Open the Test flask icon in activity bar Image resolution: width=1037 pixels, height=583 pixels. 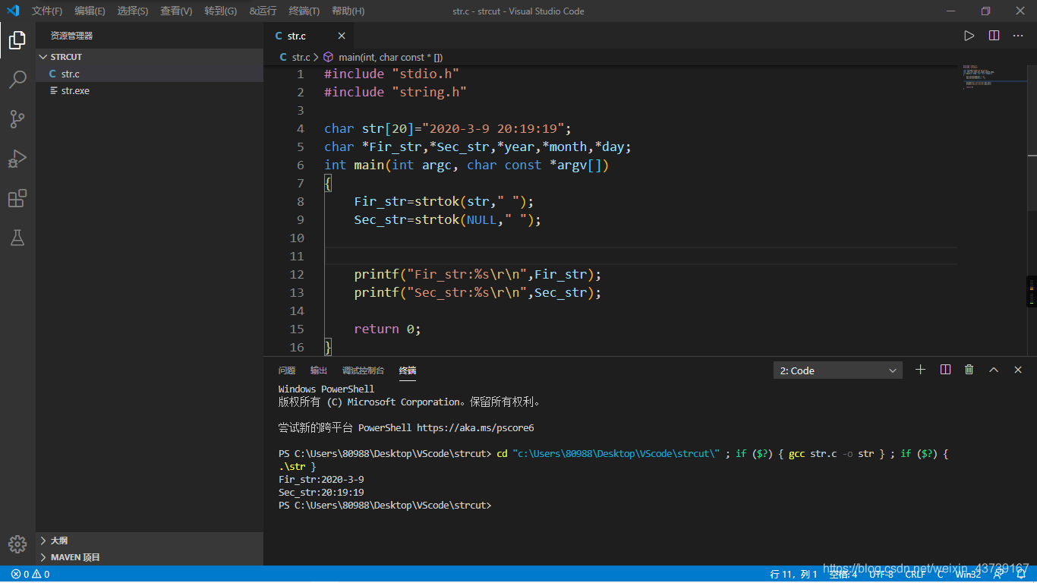[17, 238]
